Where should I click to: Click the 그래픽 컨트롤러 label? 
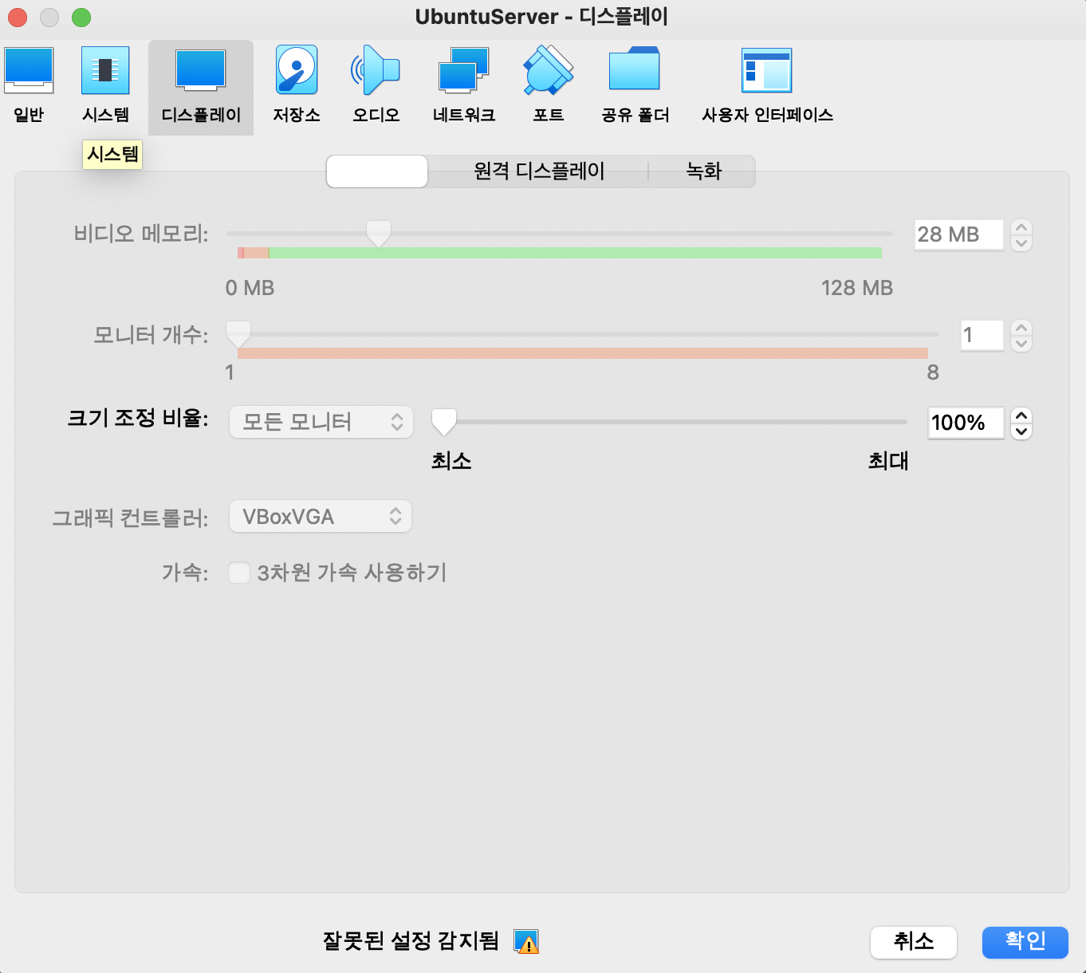point(130,518)
